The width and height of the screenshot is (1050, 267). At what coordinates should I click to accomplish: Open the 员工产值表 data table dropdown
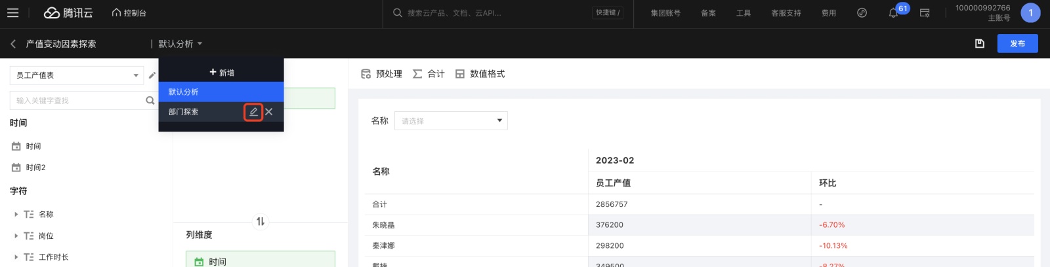click(x=77, y=75)
